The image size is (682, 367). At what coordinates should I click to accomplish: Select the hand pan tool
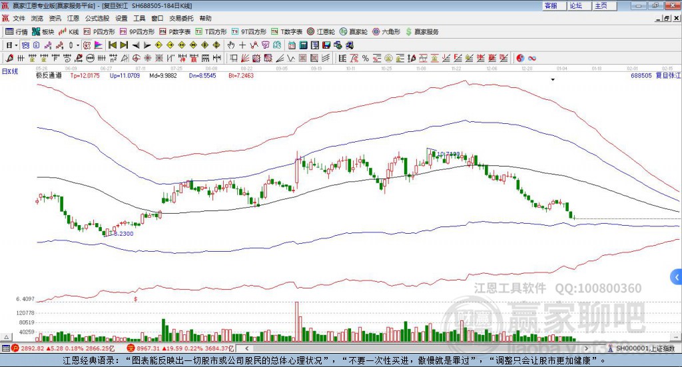tap(231, 45)
